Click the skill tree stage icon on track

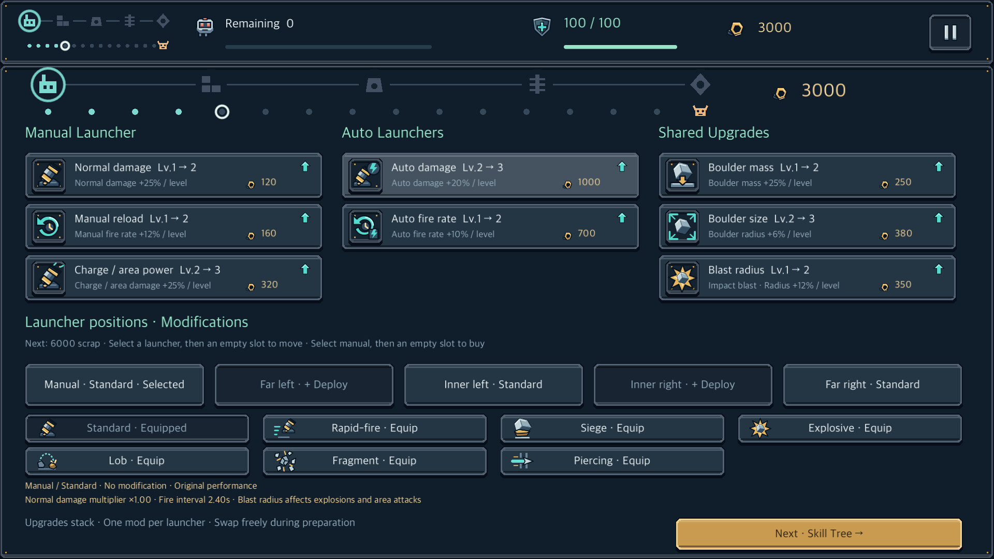(x=537, y=84)
